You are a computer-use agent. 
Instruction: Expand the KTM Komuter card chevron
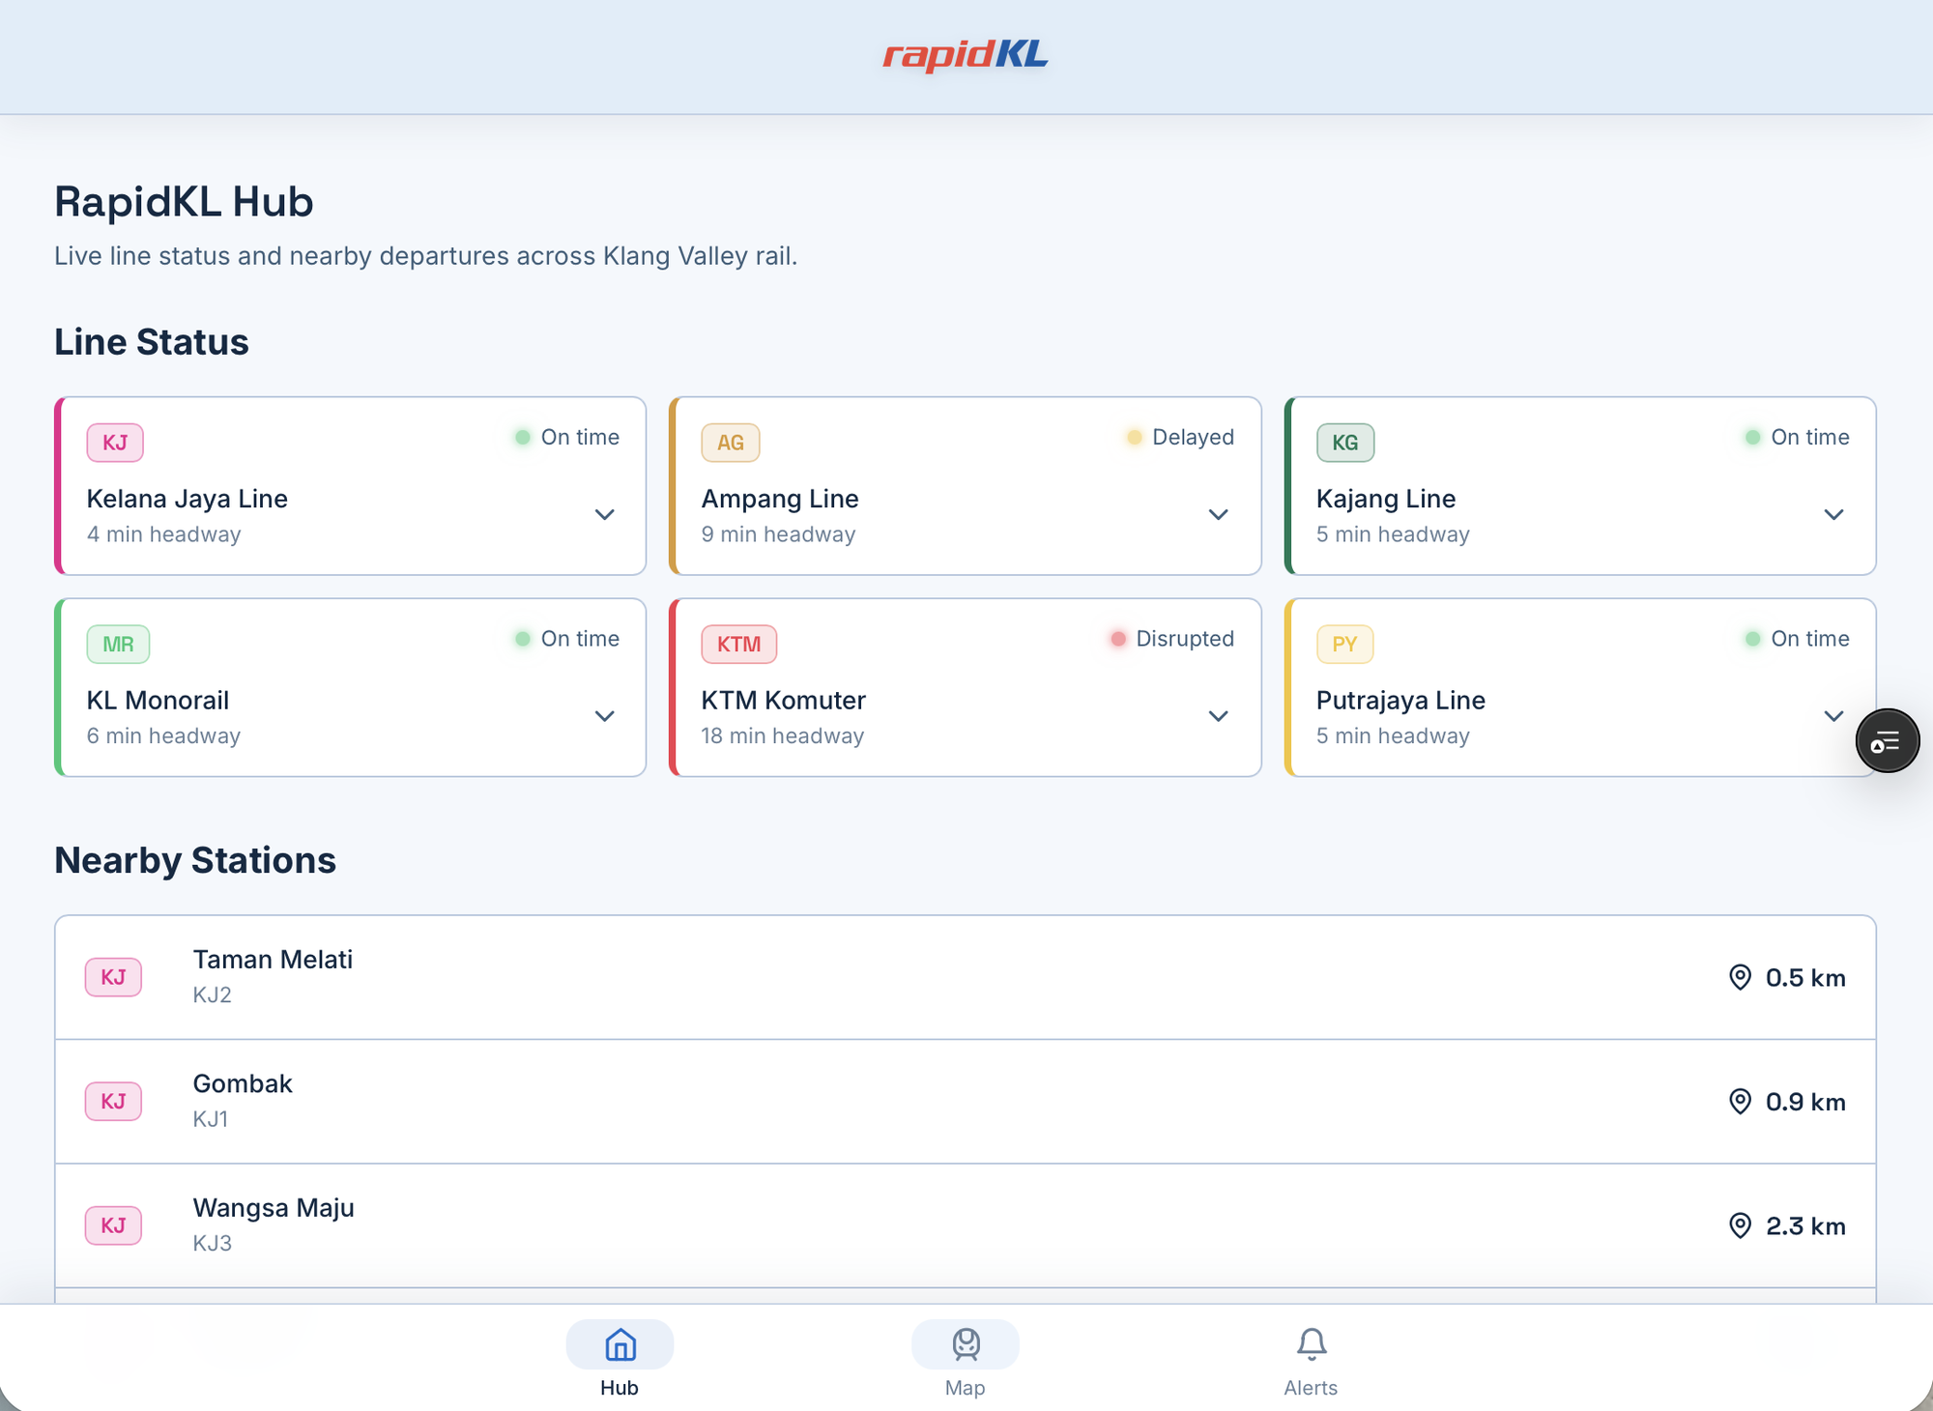click(x=1219, y=716)
